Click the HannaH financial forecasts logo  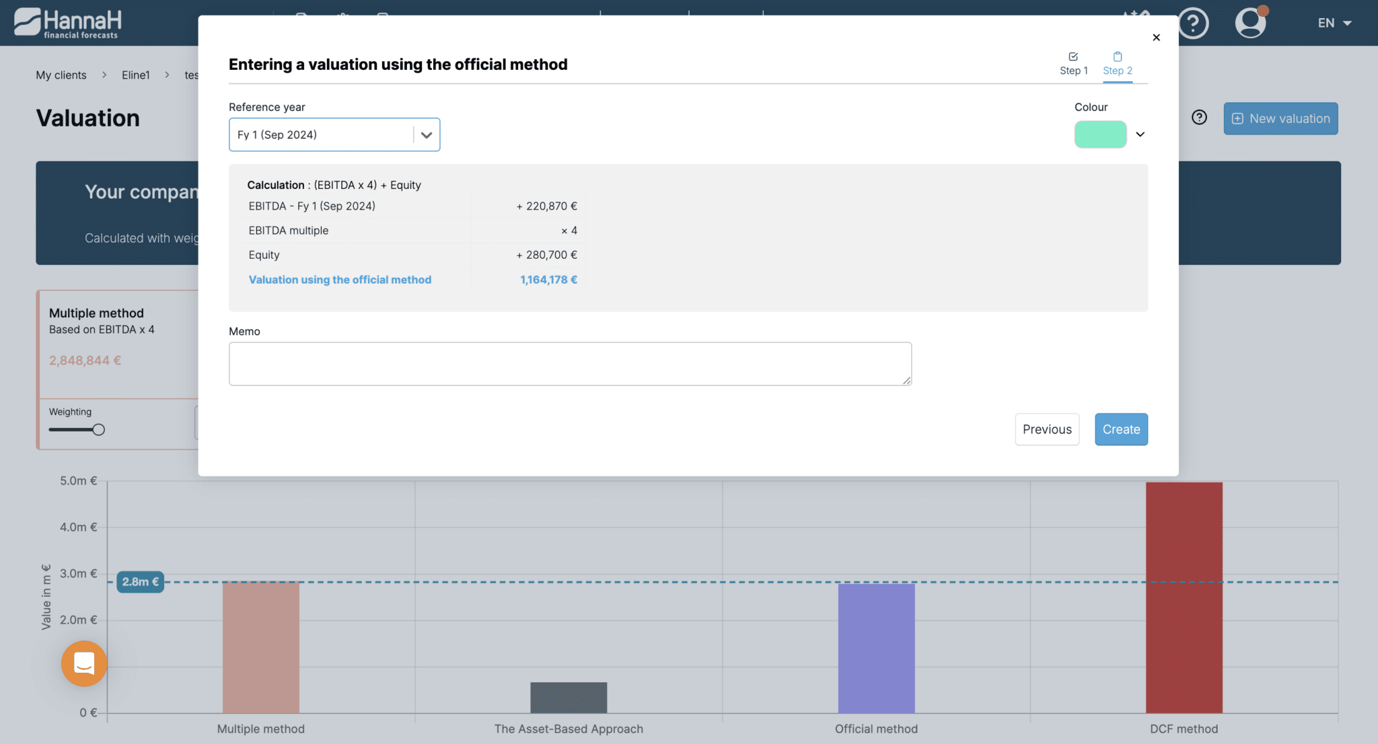pos(67,23)
